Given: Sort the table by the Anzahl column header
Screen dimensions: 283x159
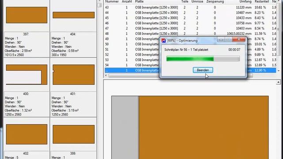Looking at the screenshot, I should pyautogui.click(x=127, y=1).
